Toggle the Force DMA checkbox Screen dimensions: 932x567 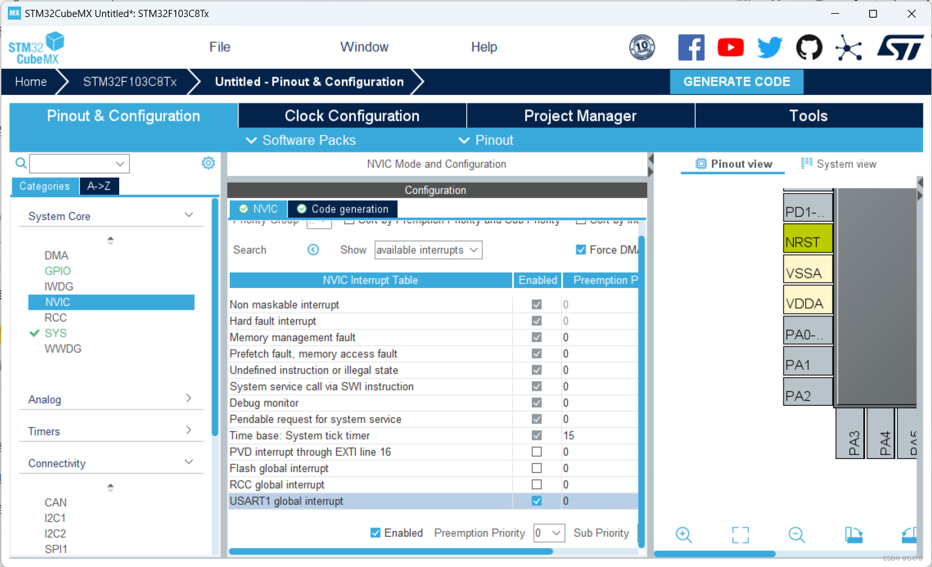point(580,249)
